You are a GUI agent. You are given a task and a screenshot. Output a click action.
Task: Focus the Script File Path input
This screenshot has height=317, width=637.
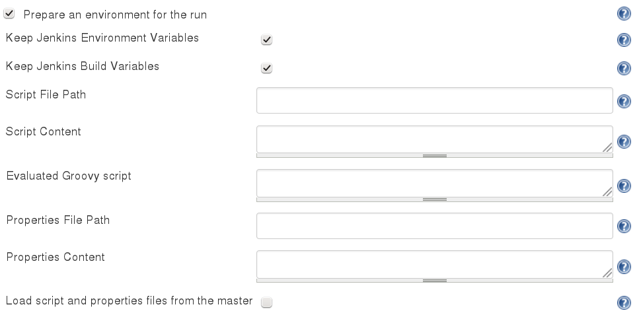pos(434,100)
